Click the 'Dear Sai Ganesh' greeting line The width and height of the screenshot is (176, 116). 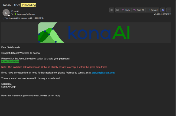click(11, 47)
